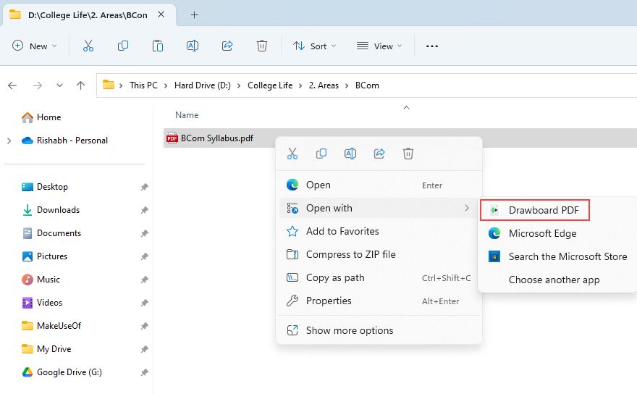Click Show more options
637x394 pixels.
[x=350, y=330]
